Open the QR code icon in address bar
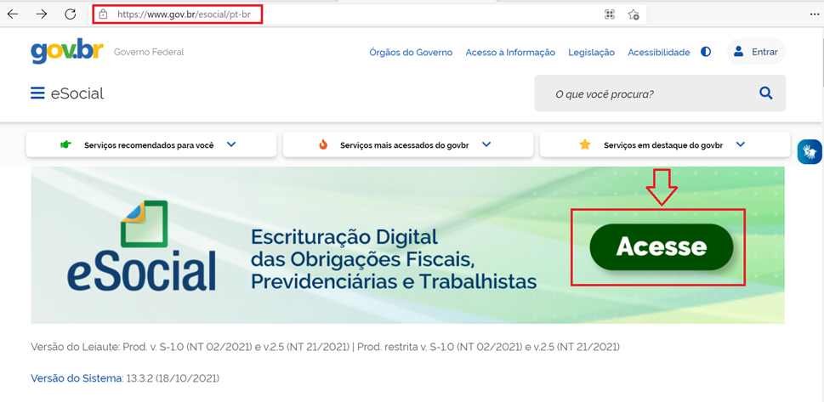Image resolution: width=824 pixels, height=402 pixels. (610, 14)
